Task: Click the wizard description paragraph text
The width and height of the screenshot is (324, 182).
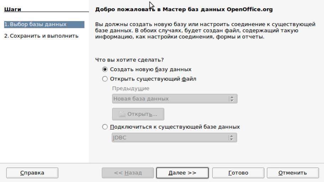Action: pyautogui.click(x=205, y=31)
